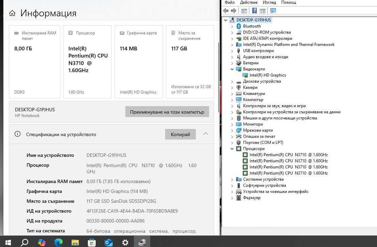
Task: Click the Scan for hardware changes monitor icon
Action: (x=273, y=11)
